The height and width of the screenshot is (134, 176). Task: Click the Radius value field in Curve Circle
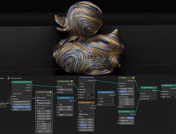click(127, 123)
